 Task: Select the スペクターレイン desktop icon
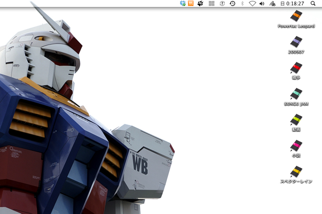tap(296, 174)
